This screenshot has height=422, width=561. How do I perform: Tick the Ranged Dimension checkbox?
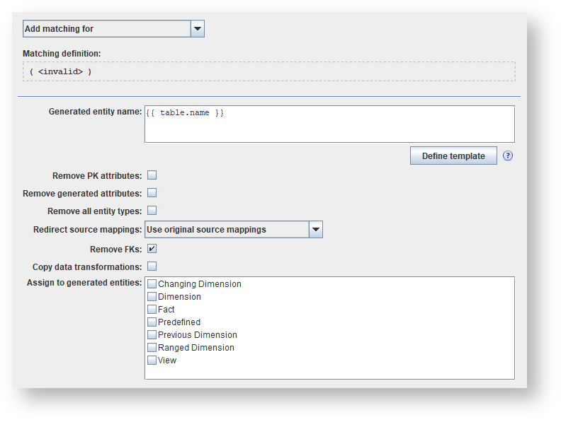[x=152, y=348]
